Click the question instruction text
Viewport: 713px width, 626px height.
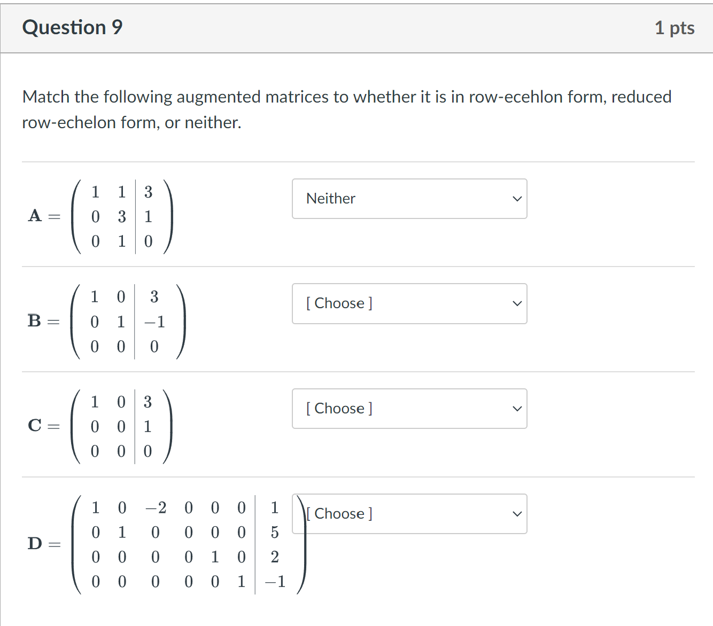(346, 109)
